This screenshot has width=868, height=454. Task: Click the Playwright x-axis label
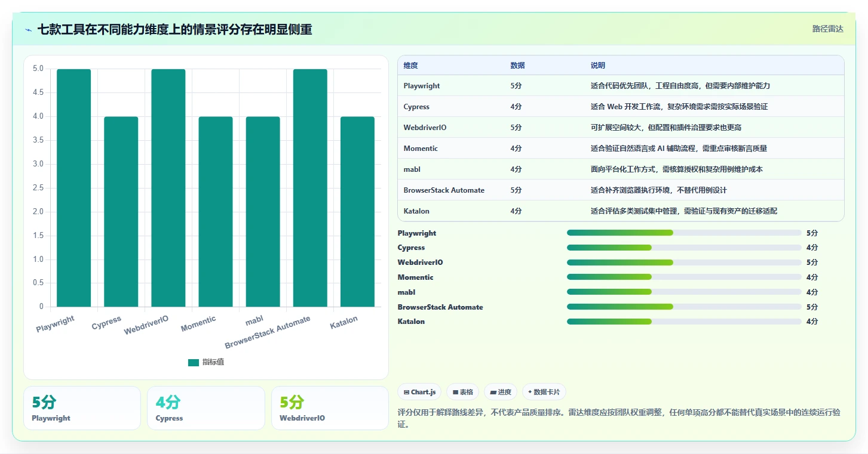(x=56, y=325)
